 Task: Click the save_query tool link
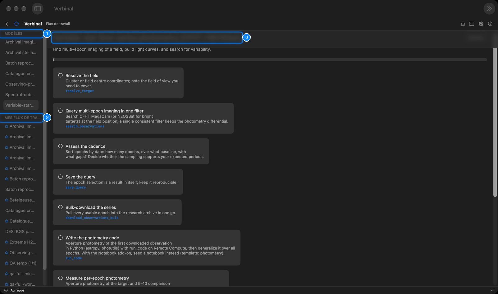(75, 188)
